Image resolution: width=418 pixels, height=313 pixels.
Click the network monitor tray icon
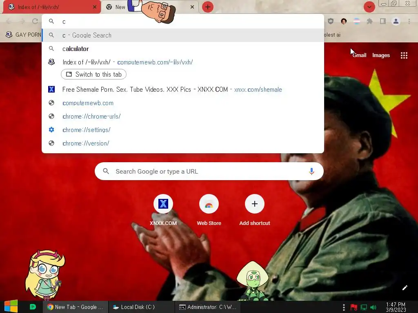(364, 307)
